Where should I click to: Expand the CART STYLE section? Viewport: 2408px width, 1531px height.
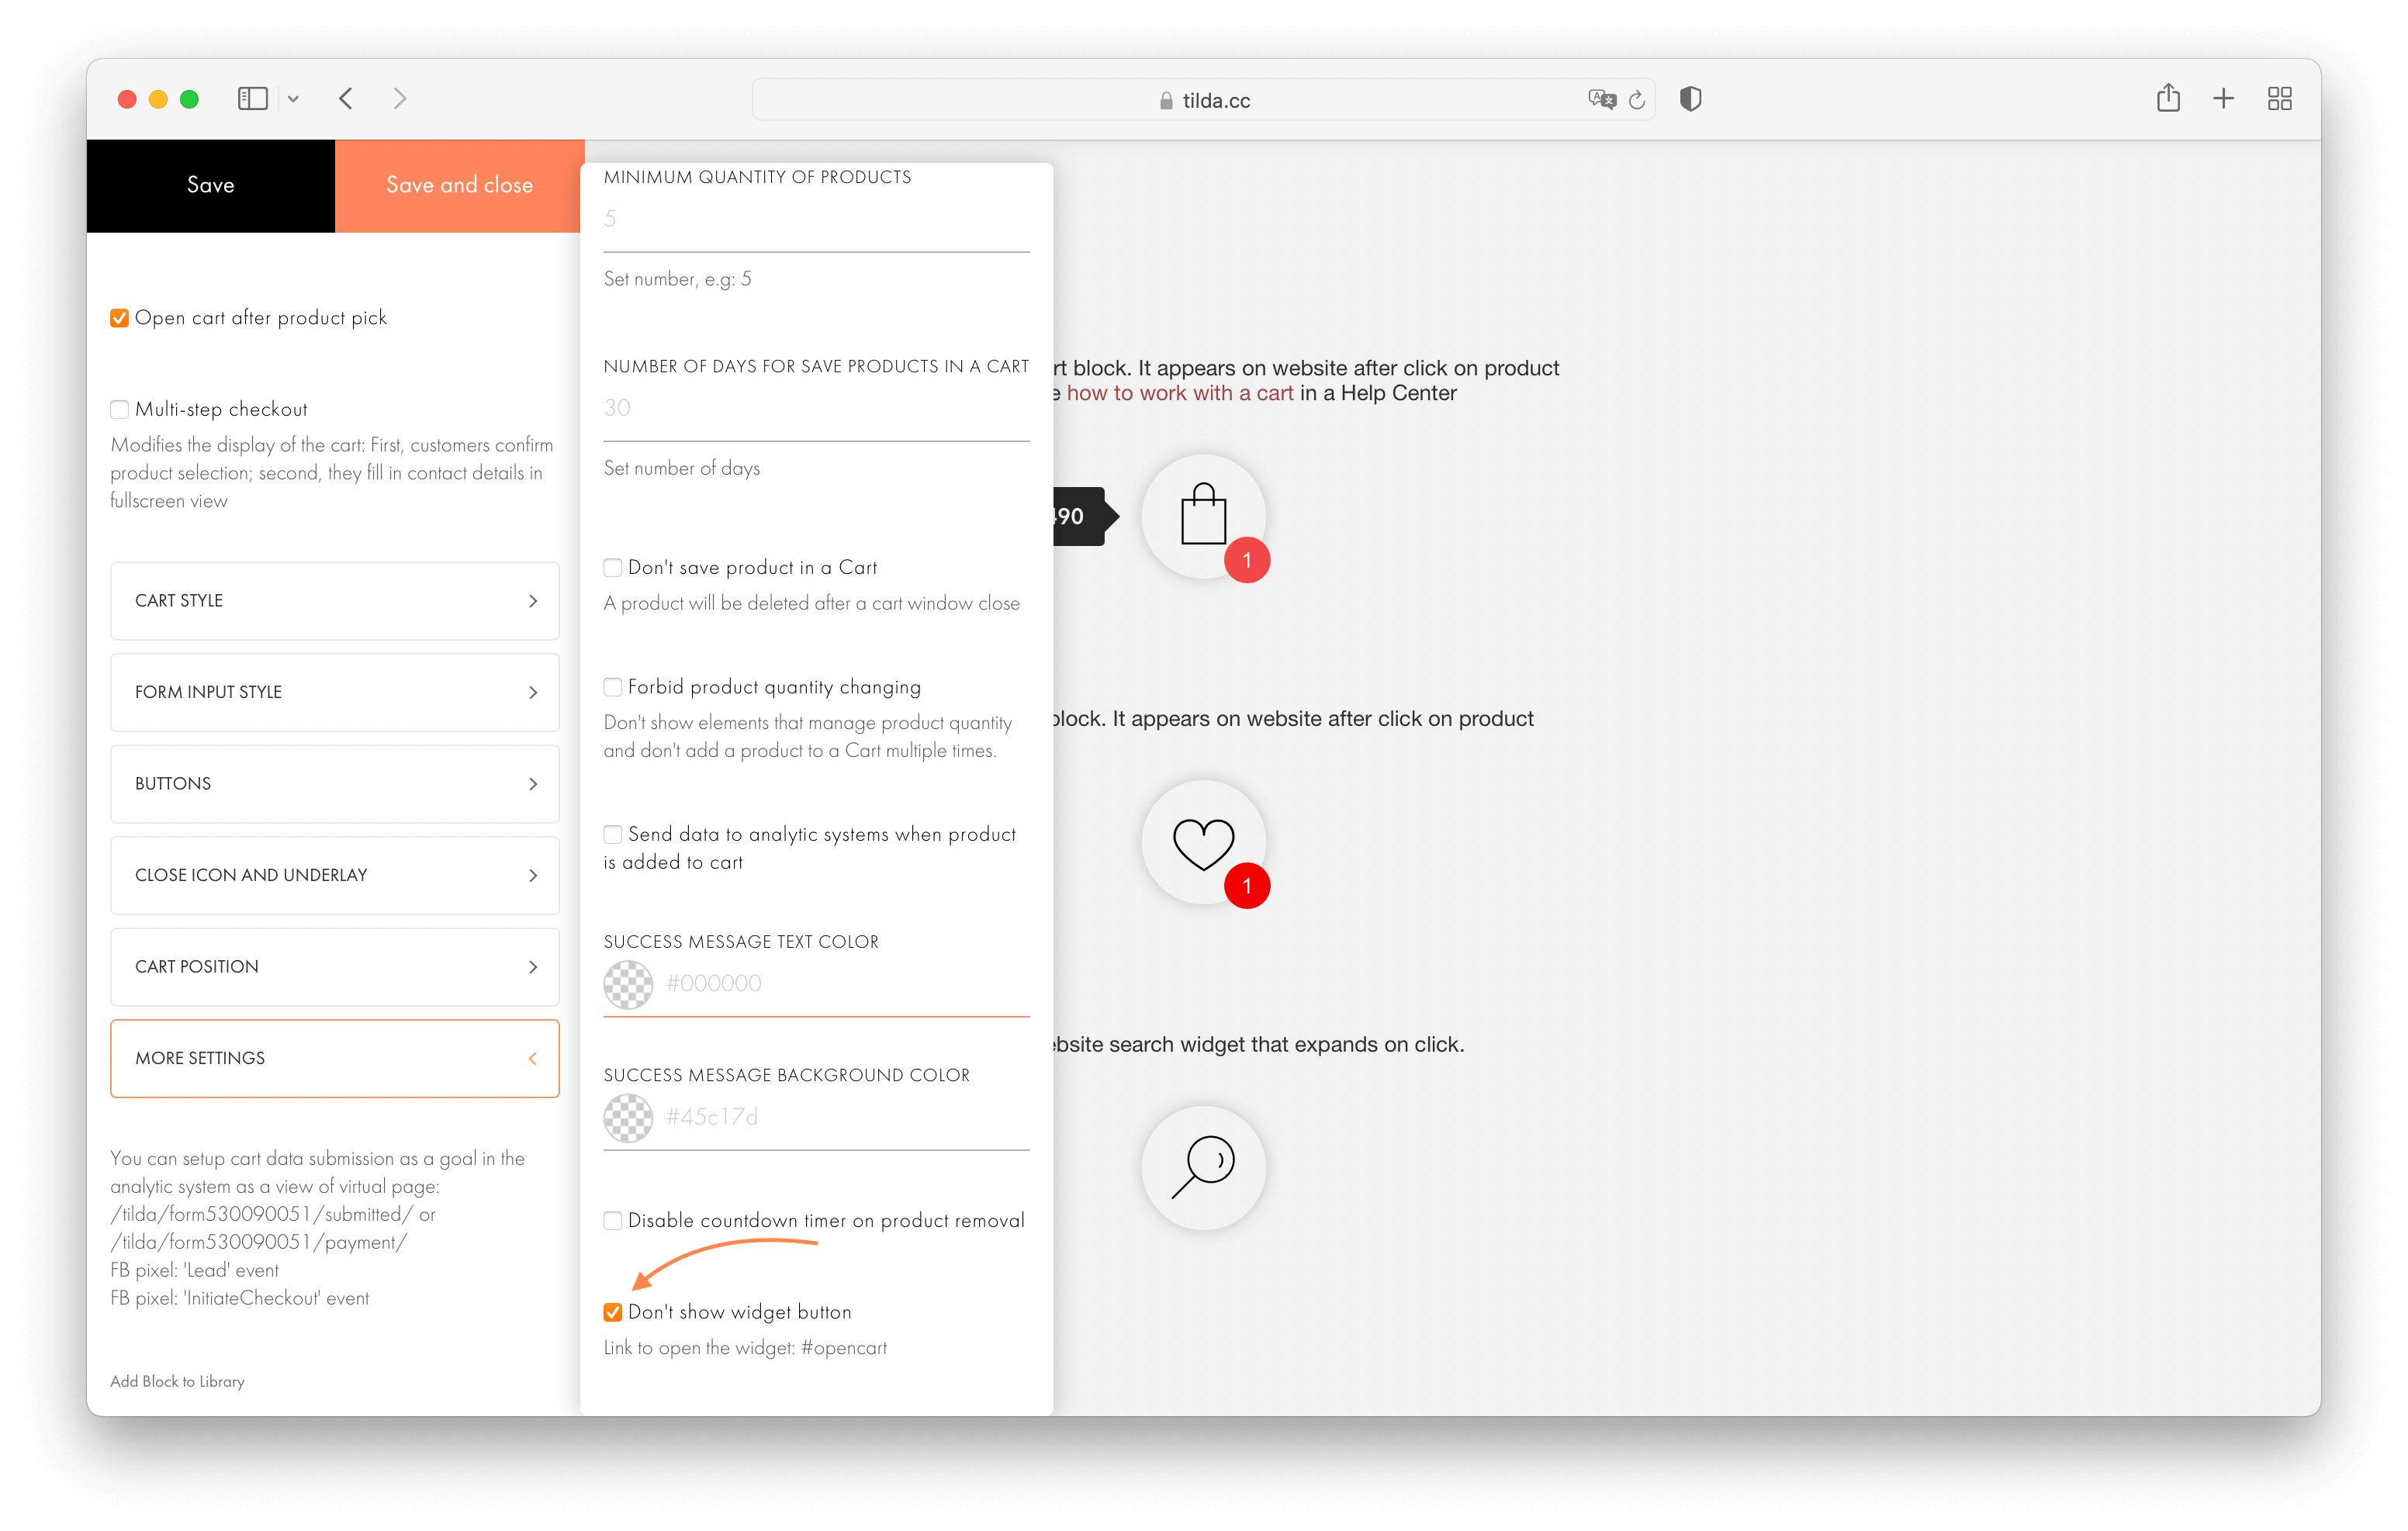[x=334, y=601]
